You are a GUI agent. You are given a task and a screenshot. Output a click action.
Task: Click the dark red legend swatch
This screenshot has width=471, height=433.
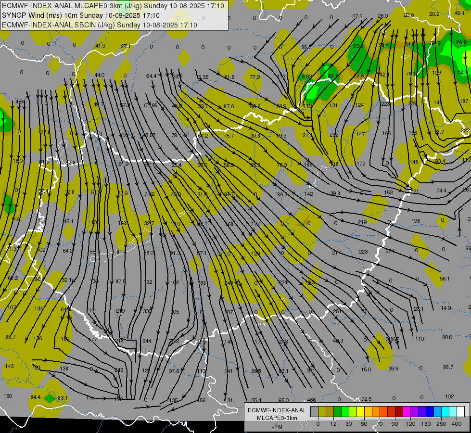[x=399, y=412]
